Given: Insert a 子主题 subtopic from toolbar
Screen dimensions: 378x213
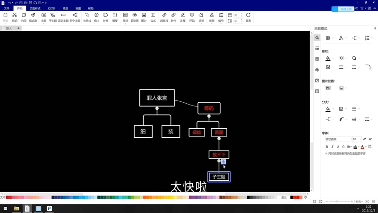Looking at the screenshot, I should coord(52,18).
